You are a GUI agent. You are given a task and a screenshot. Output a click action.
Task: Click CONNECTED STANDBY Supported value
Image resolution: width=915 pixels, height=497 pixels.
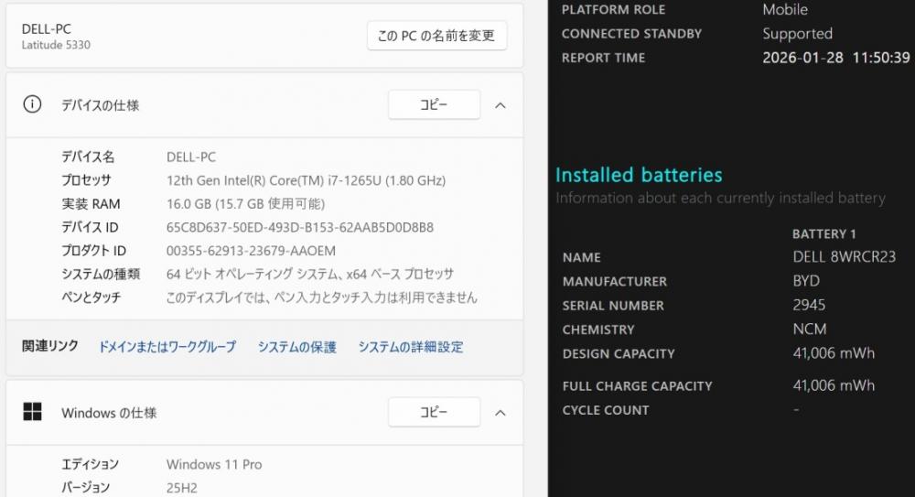[x=797, y=34]
